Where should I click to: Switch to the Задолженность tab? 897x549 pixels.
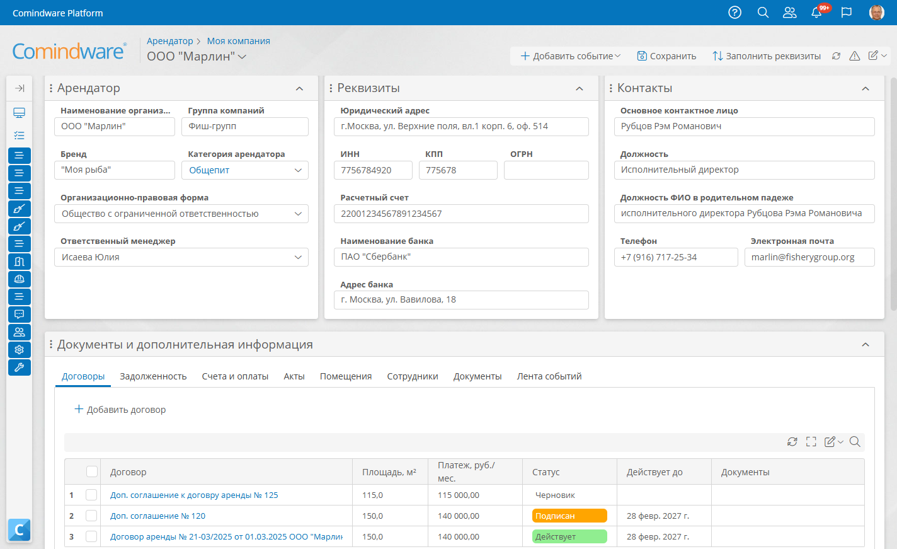pos(153,376)
